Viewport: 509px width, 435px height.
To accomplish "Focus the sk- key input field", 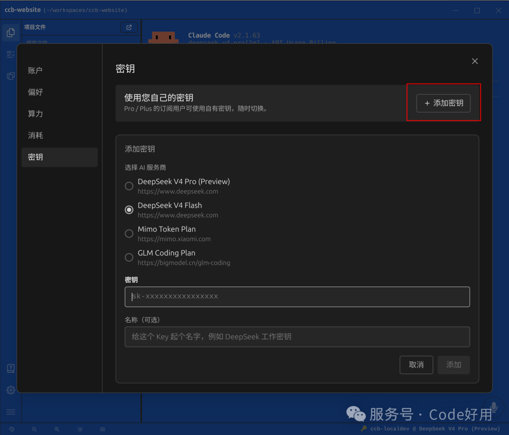I will coord(297,297).
